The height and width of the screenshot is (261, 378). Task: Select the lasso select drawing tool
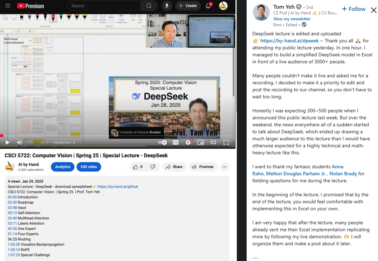pos(14,17)
